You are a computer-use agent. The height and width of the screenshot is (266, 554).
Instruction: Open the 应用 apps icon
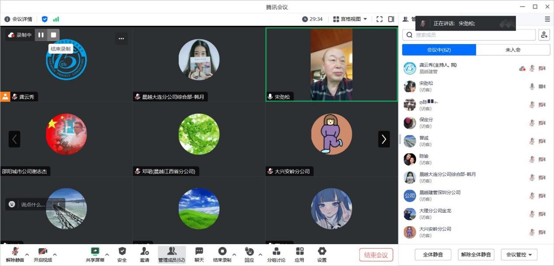point(299,252)
